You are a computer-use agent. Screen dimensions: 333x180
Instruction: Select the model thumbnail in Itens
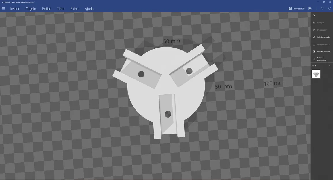316,74
